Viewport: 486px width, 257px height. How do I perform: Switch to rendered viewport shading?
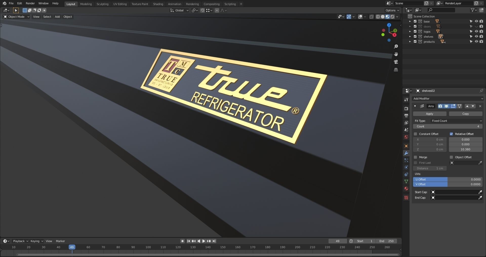[392, 17]
